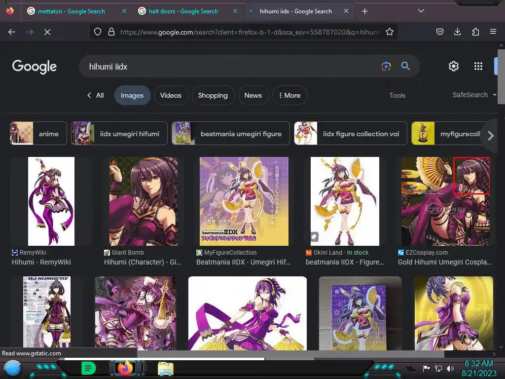Go to the All results tab

tap(96, 95)
